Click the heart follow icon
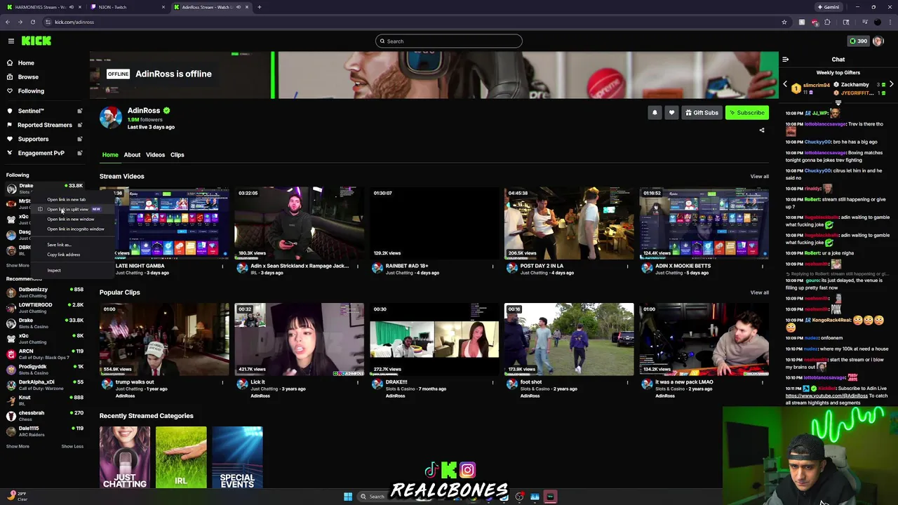The image size is (898, 505). (671, 112)
